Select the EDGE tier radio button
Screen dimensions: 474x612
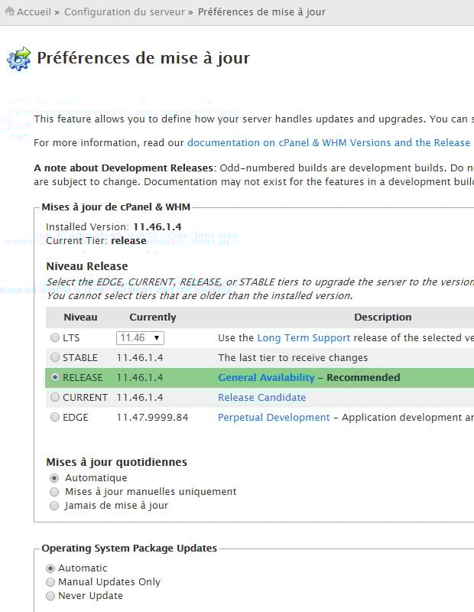[x=55, y=417]
